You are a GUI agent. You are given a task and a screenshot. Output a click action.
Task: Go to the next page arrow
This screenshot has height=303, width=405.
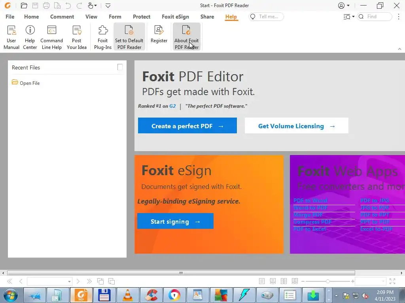tap(78, 281)
